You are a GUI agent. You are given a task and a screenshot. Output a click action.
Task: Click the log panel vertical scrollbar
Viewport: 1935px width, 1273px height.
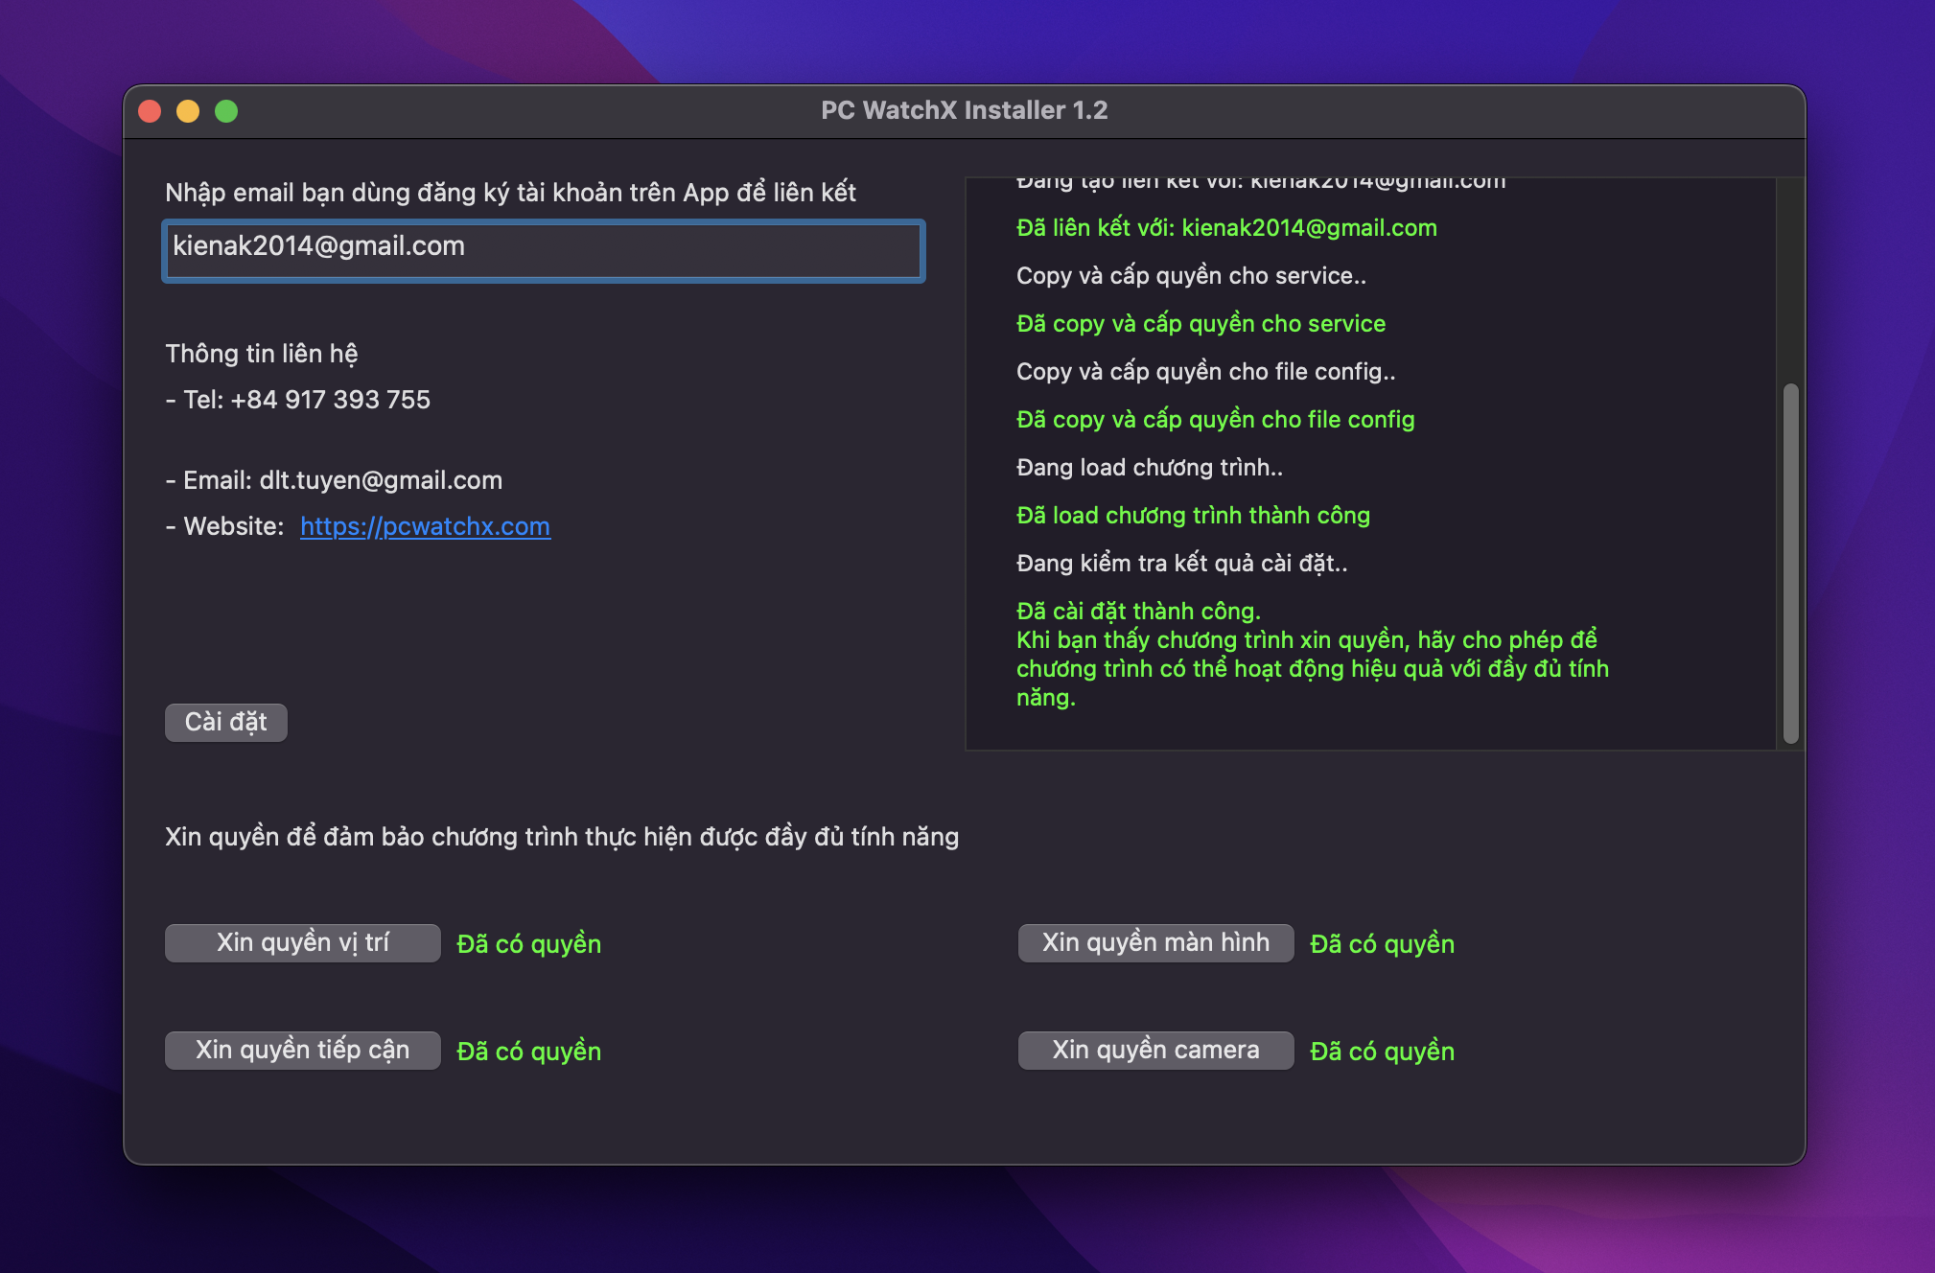1790,564
